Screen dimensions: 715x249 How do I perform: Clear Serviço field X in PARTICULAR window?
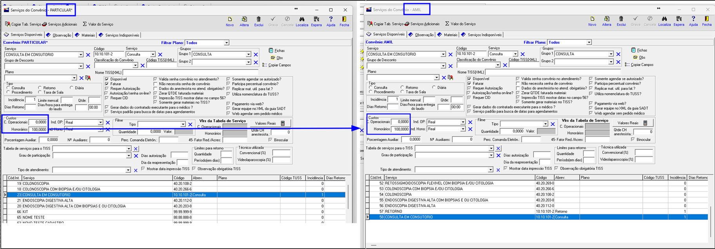(x=88, y=55)
